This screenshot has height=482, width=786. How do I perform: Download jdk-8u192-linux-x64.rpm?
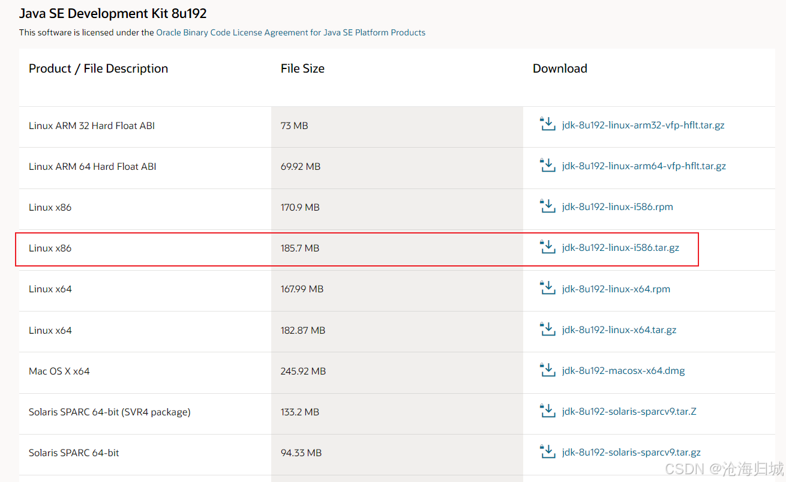point(616,289)
